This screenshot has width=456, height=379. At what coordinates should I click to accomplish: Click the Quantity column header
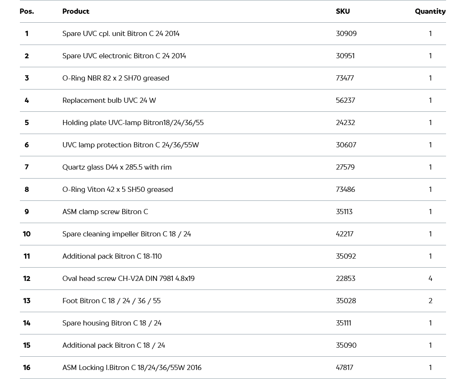[430, 11]
